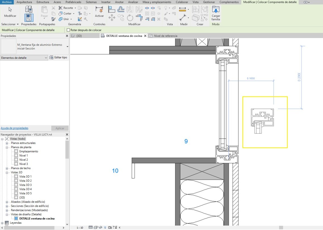Select Vista 3D 3 in project browser
The height and width of the screenshot is (230, 323).
pos(25,185)
